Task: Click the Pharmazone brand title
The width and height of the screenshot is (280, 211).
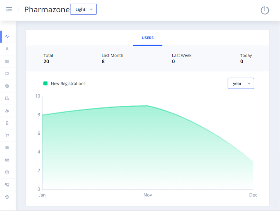Action: (x=47, y=10)
